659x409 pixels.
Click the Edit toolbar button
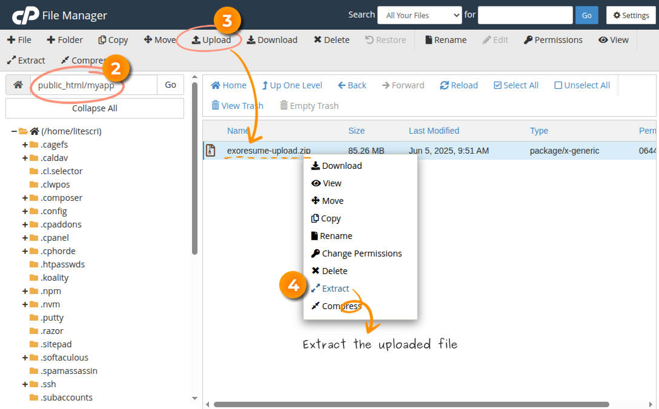[495, 40]
